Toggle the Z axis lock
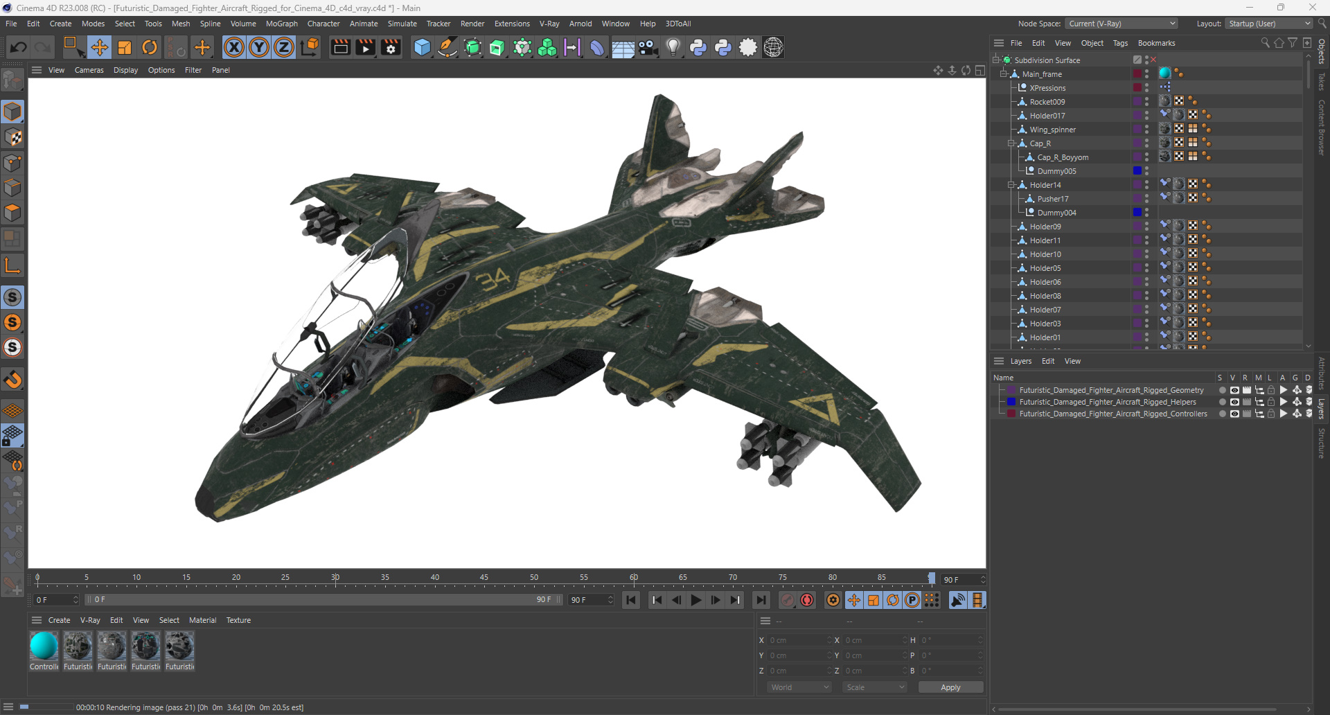Image resolution: width=1330 pixels, height=715 pixels. [x=284, y=47]
